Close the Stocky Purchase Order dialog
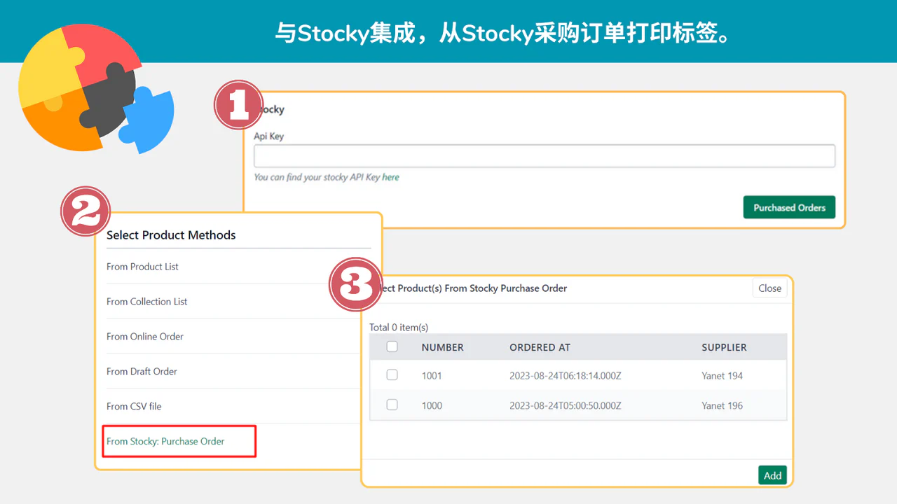The width and height of the screenshot is (897, 504). coord(769,288)
